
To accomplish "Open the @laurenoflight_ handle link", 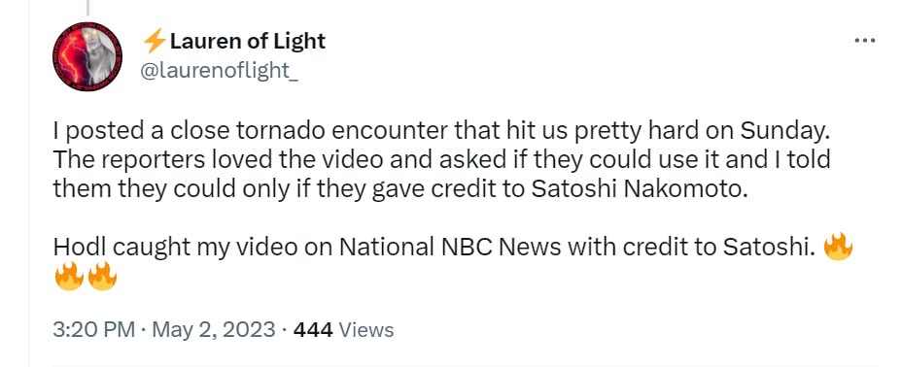I will pyautogui.click(x=219, y=71).
